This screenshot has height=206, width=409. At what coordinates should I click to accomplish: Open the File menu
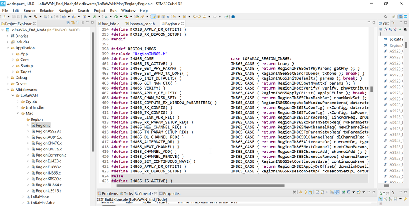(5, 11)
